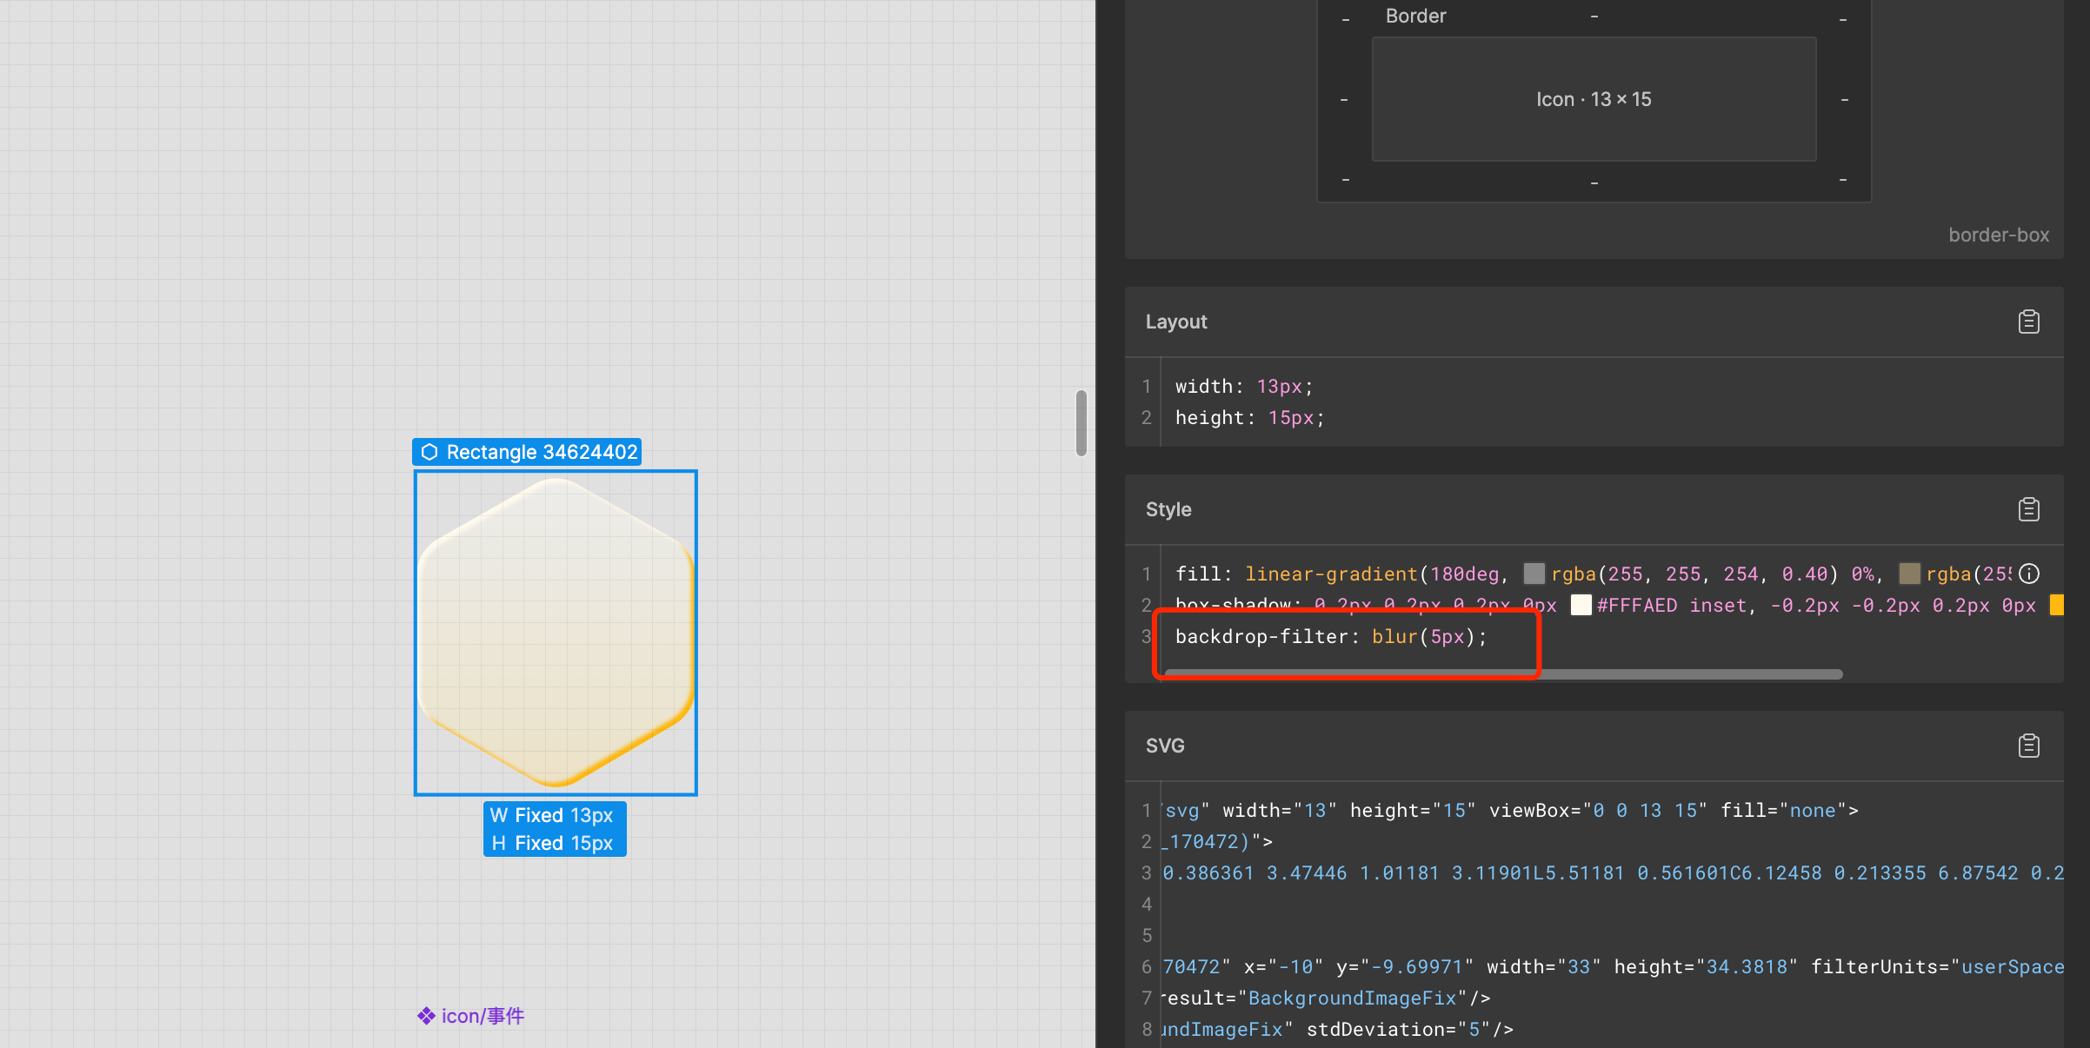
Task: Click the #FFFAED color swatch
Action: (x=1581, y=605)
